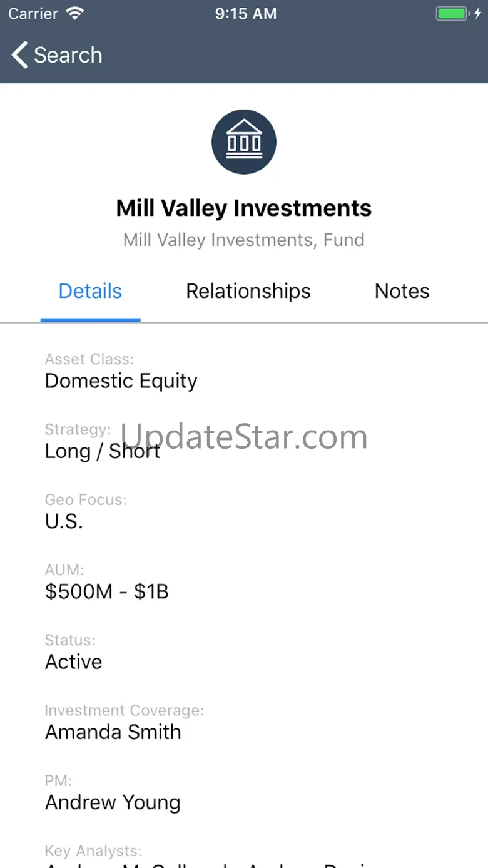Open the Notes tab
Image resolution: width=488 pixels, height=868 pixels.
pyautogui.click(x=402, y=291)
